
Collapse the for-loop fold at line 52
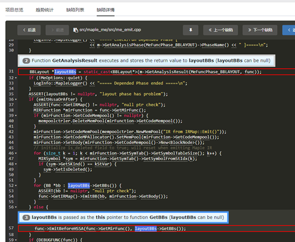point(16,185)
